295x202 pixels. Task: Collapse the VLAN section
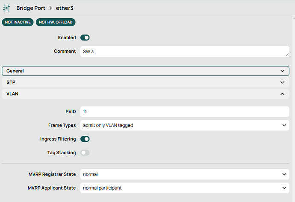145,93
